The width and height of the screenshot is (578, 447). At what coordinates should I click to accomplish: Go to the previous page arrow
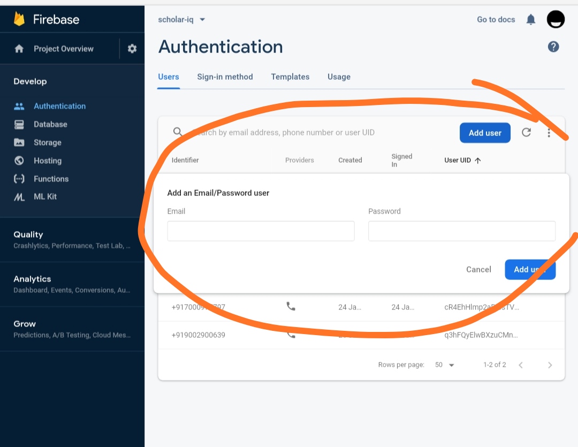tap(521, 365)
